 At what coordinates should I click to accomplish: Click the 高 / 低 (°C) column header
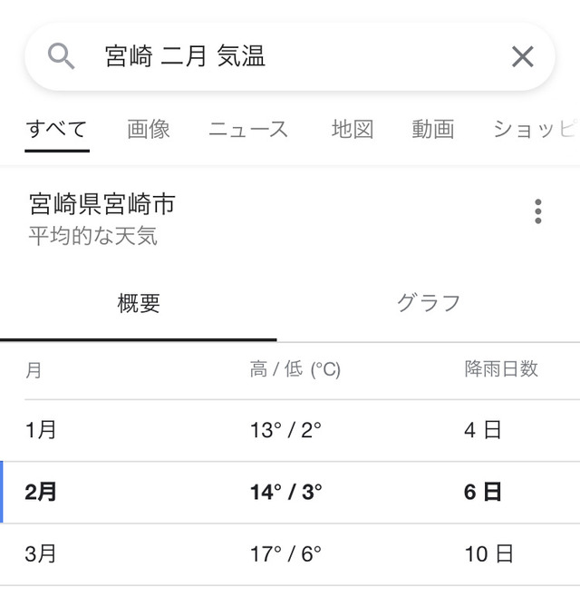(x=295, y=369)
